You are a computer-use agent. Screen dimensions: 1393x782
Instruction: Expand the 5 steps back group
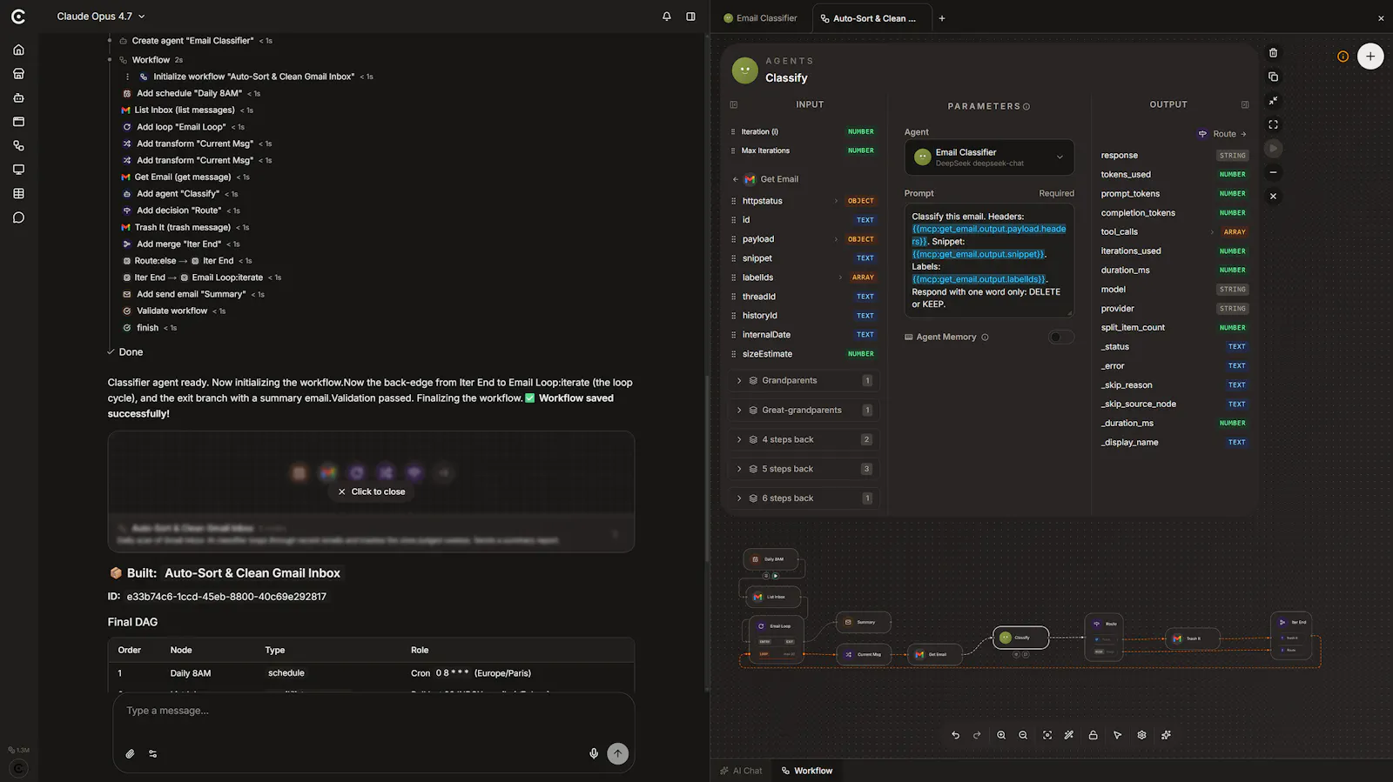pyautogui.click(x=804, y=469)
